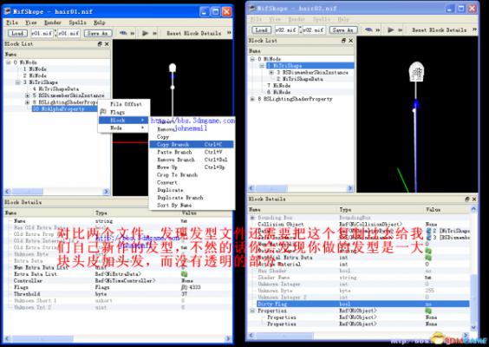Collapse the 0 NiNode tree root in hair01.nif

(9, 62)
